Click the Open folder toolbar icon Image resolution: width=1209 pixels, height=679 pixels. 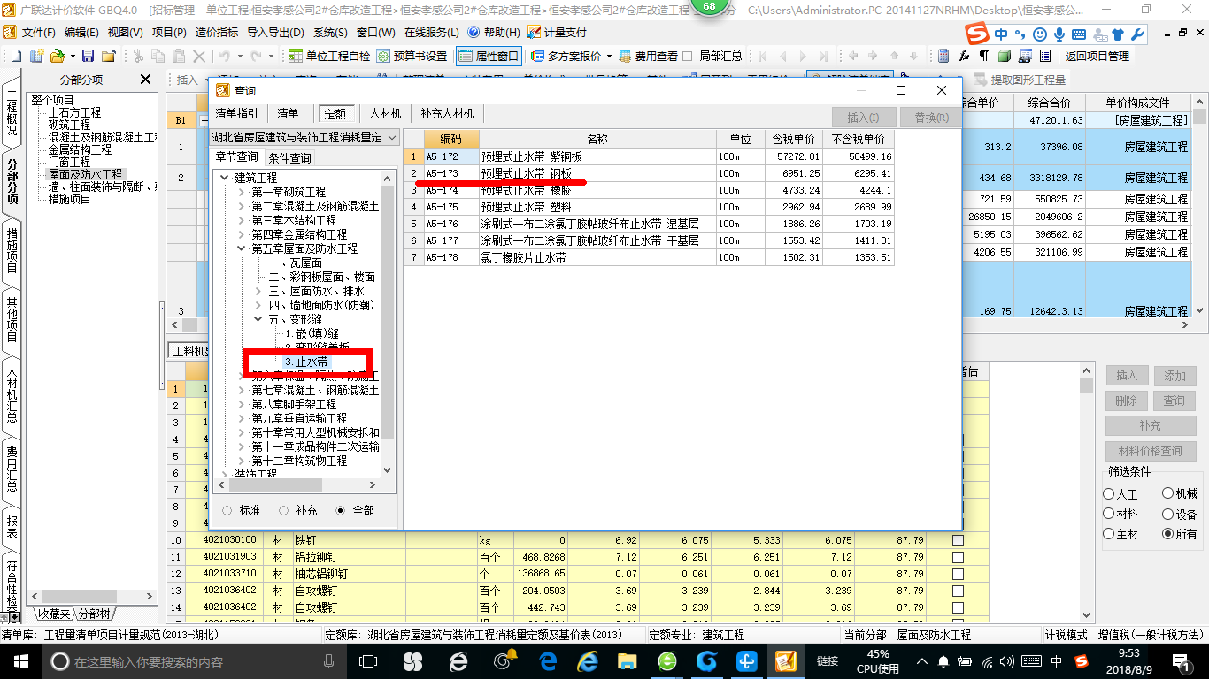tap(57, 56)
